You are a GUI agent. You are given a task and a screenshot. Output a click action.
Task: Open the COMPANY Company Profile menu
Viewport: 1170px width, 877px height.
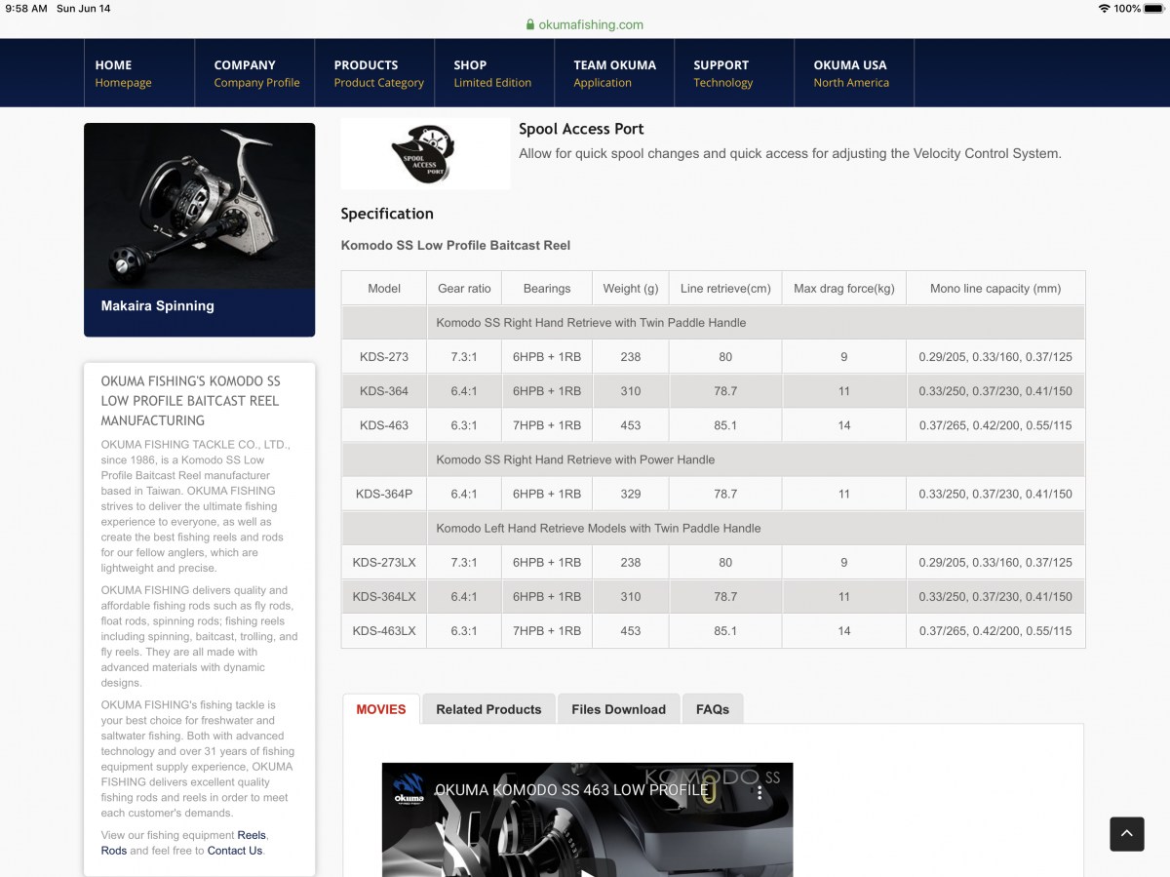pyautogui.click(x=255, y=73)
